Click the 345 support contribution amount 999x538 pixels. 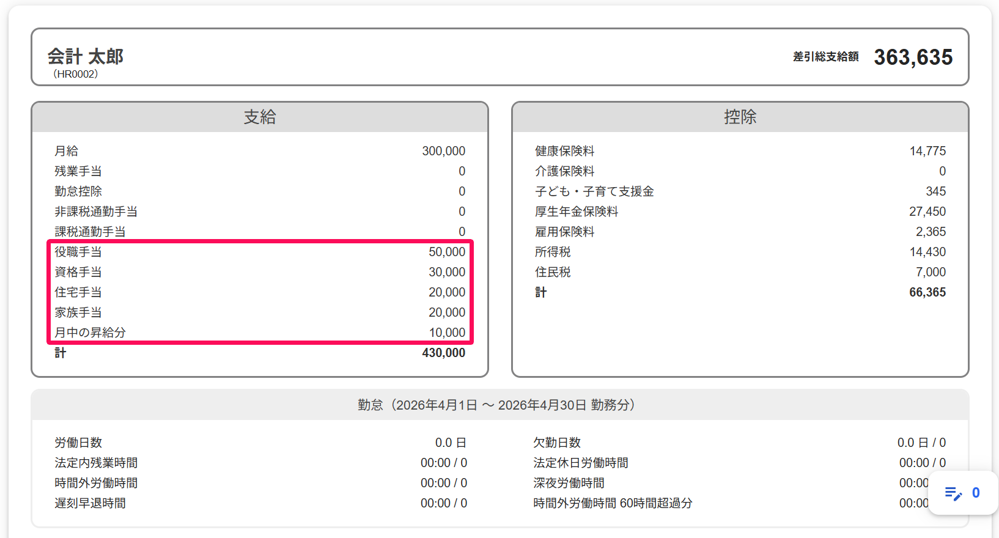coord(935,191)
